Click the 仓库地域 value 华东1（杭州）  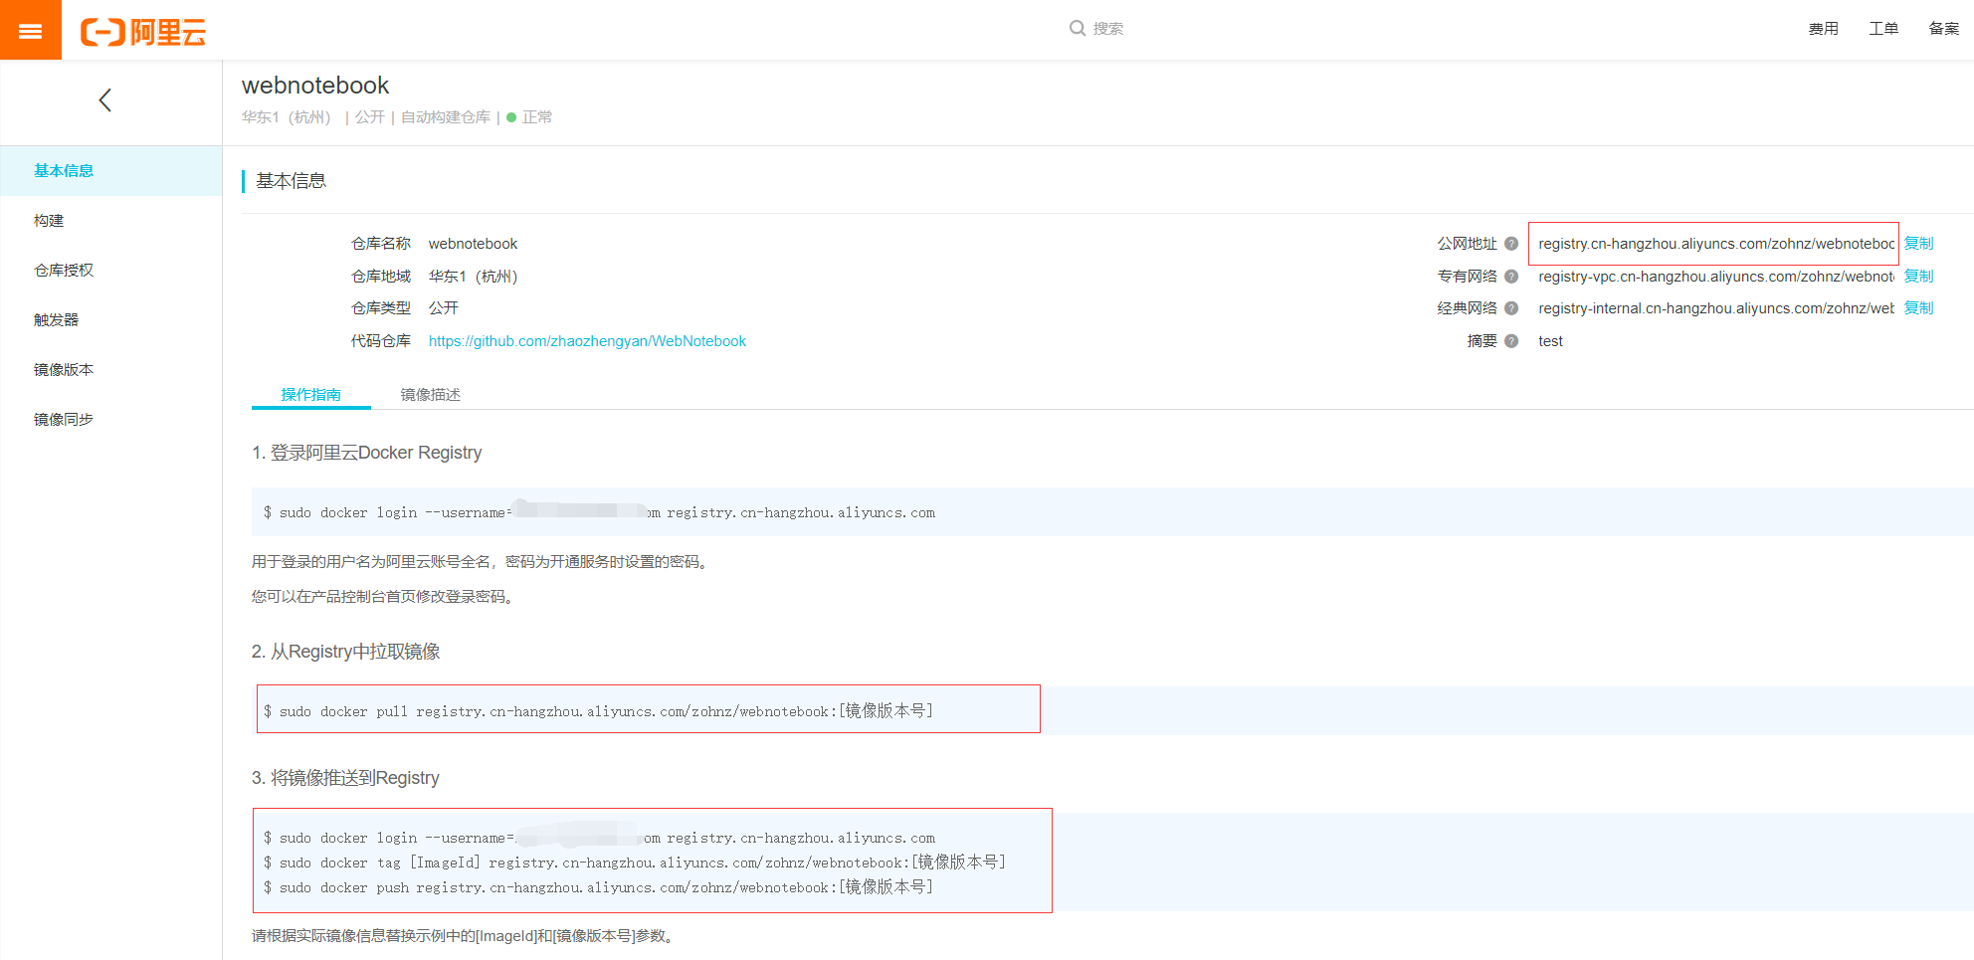click(474, 277)
